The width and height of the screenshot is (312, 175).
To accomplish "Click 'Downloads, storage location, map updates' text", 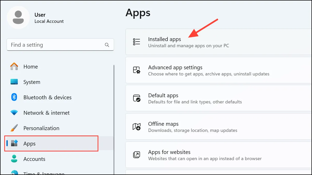I will click(x=193, y=130).
